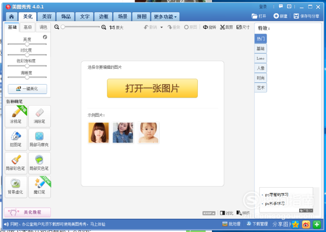326x232 pixels.
Task: Click the 一键美化 one-click beautify button
Action: click(x=27, y=89)
